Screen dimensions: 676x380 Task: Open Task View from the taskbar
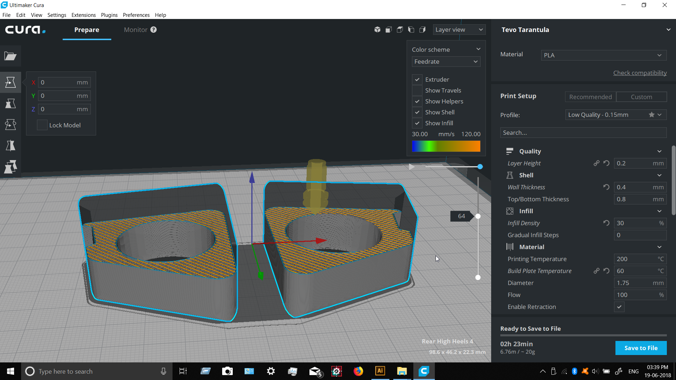(183, 371)
